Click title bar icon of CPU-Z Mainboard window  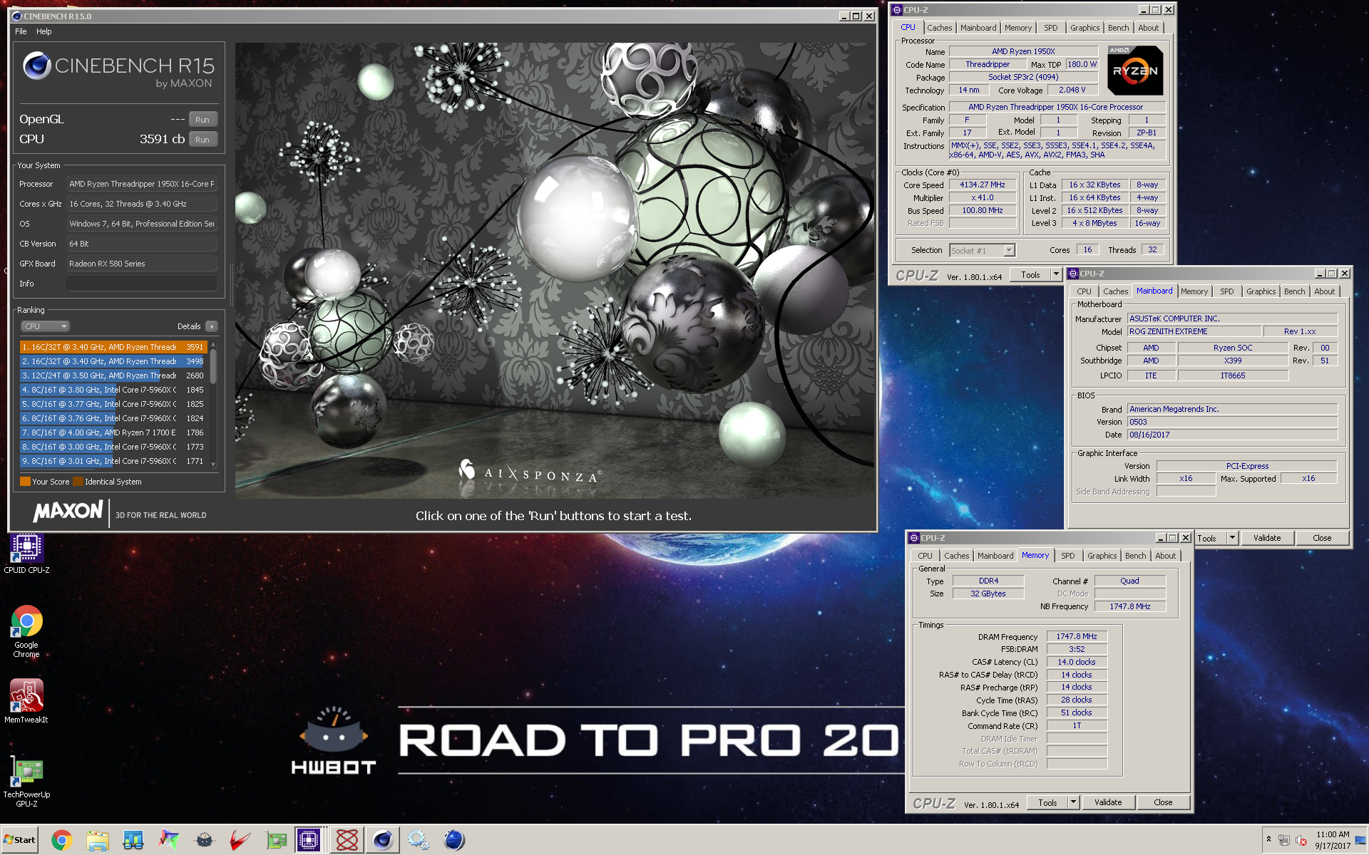1073,274
